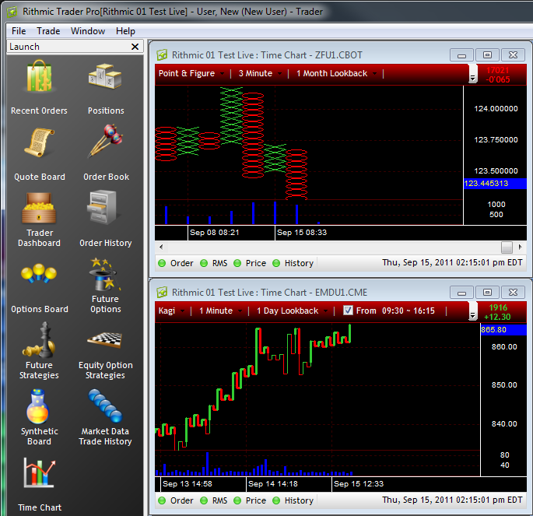
Task: Open the Trader Dashboard treasure chest icon
Action: point(40,208)
